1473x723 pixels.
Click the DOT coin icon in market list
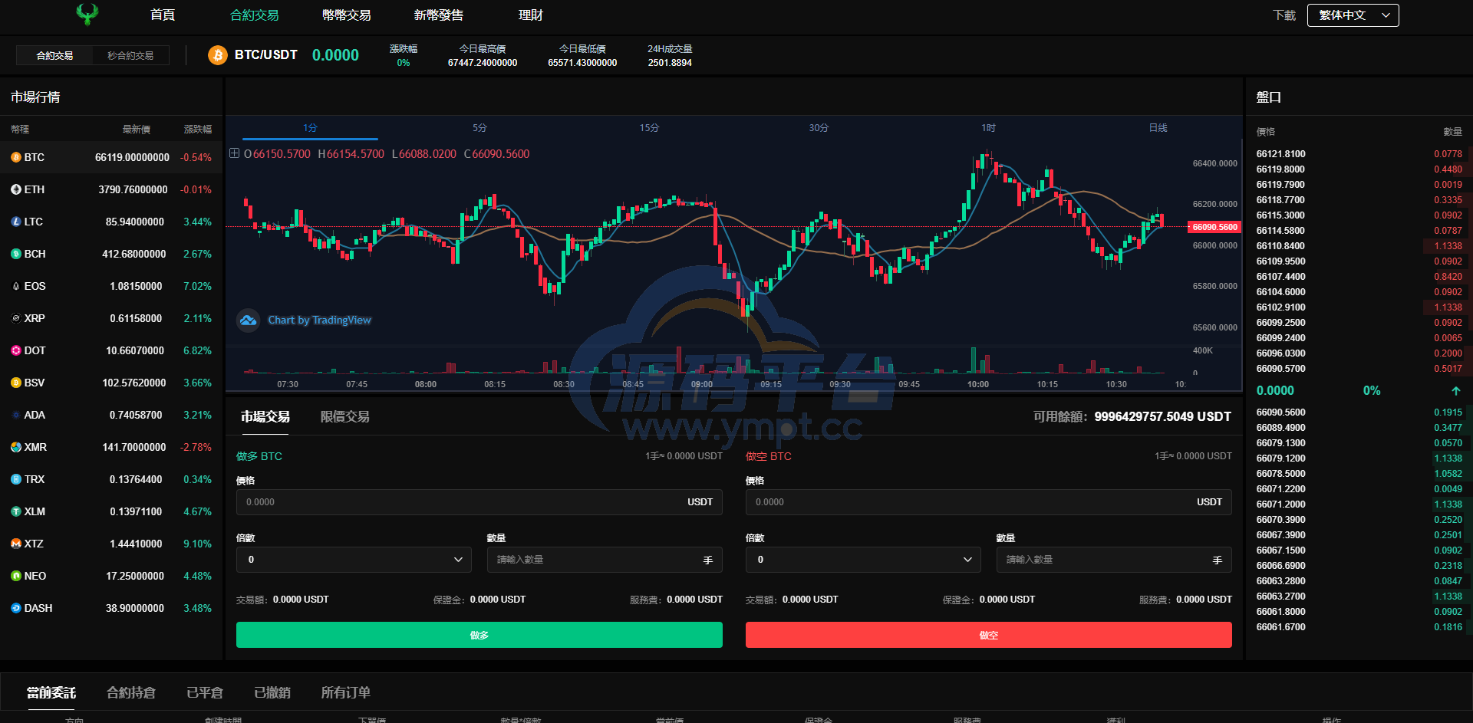[15, 350]
